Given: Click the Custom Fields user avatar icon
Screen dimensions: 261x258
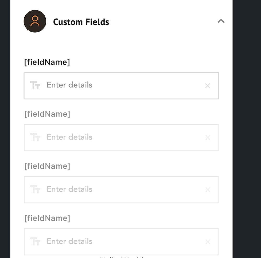Looking at the screenshot, I should point(35,21).
